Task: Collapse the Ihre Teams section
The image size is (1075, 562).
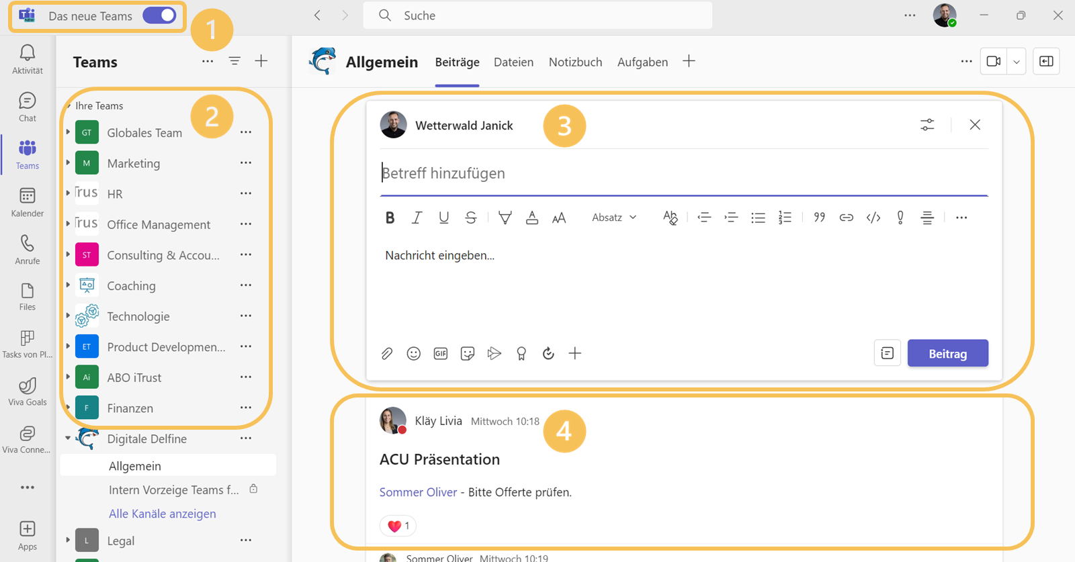Action: pos(69,106)
